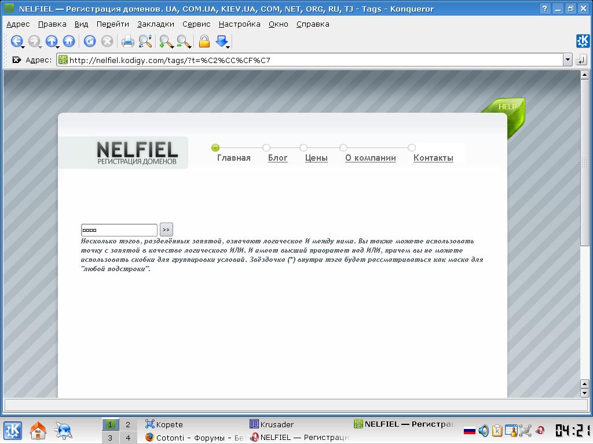Switch to Konqueror NELFIEL taskbar entry
The height and width of the screenshot is (444, 593).
(x=404, y=424)
